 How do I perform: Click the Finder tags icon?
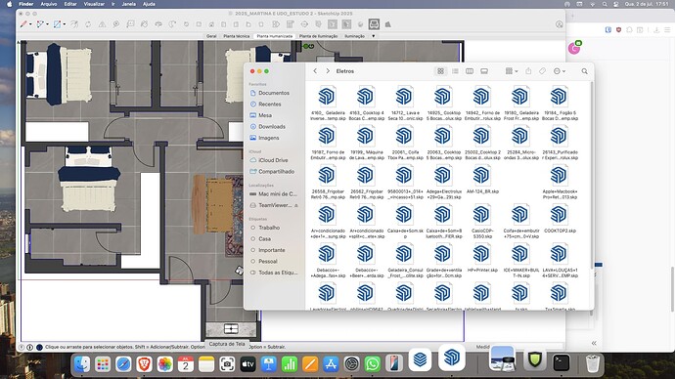[542, 71]
